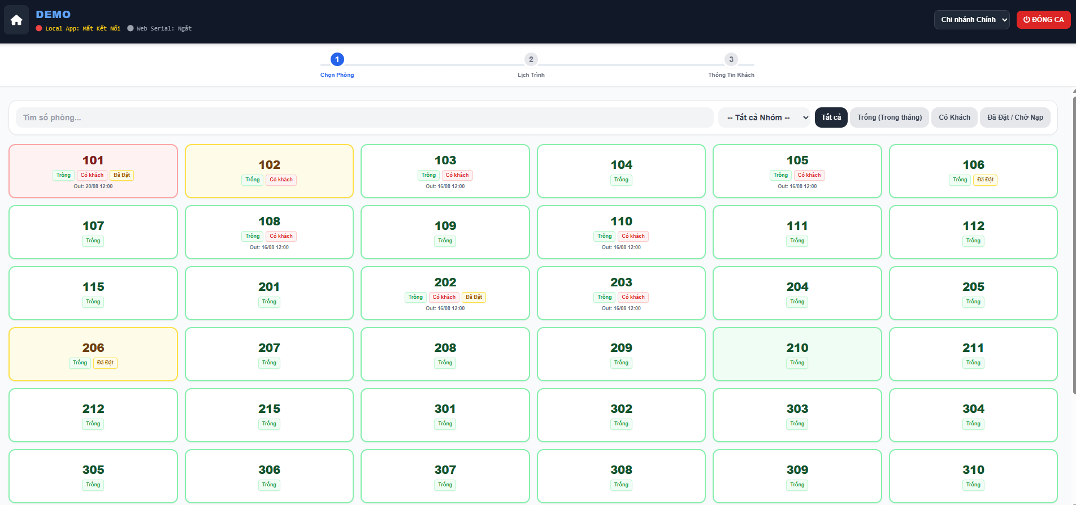The height and width of the screenshot is (505, 1076).
Task: Click Đã Đặt badge on room 202
Action: pyautogui.click(x=474, y=297)
